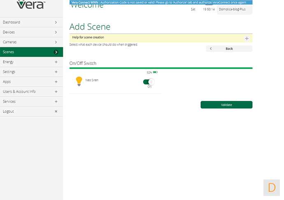Click the orange D icon
The height and width of the screenshot is (200, 284).
click(x=272, y=188)
